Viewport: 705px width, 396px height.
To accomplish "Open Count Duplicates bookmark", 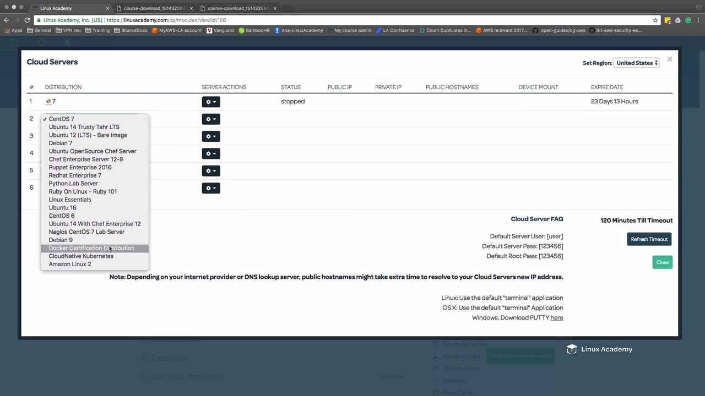I will pos(445,30).
